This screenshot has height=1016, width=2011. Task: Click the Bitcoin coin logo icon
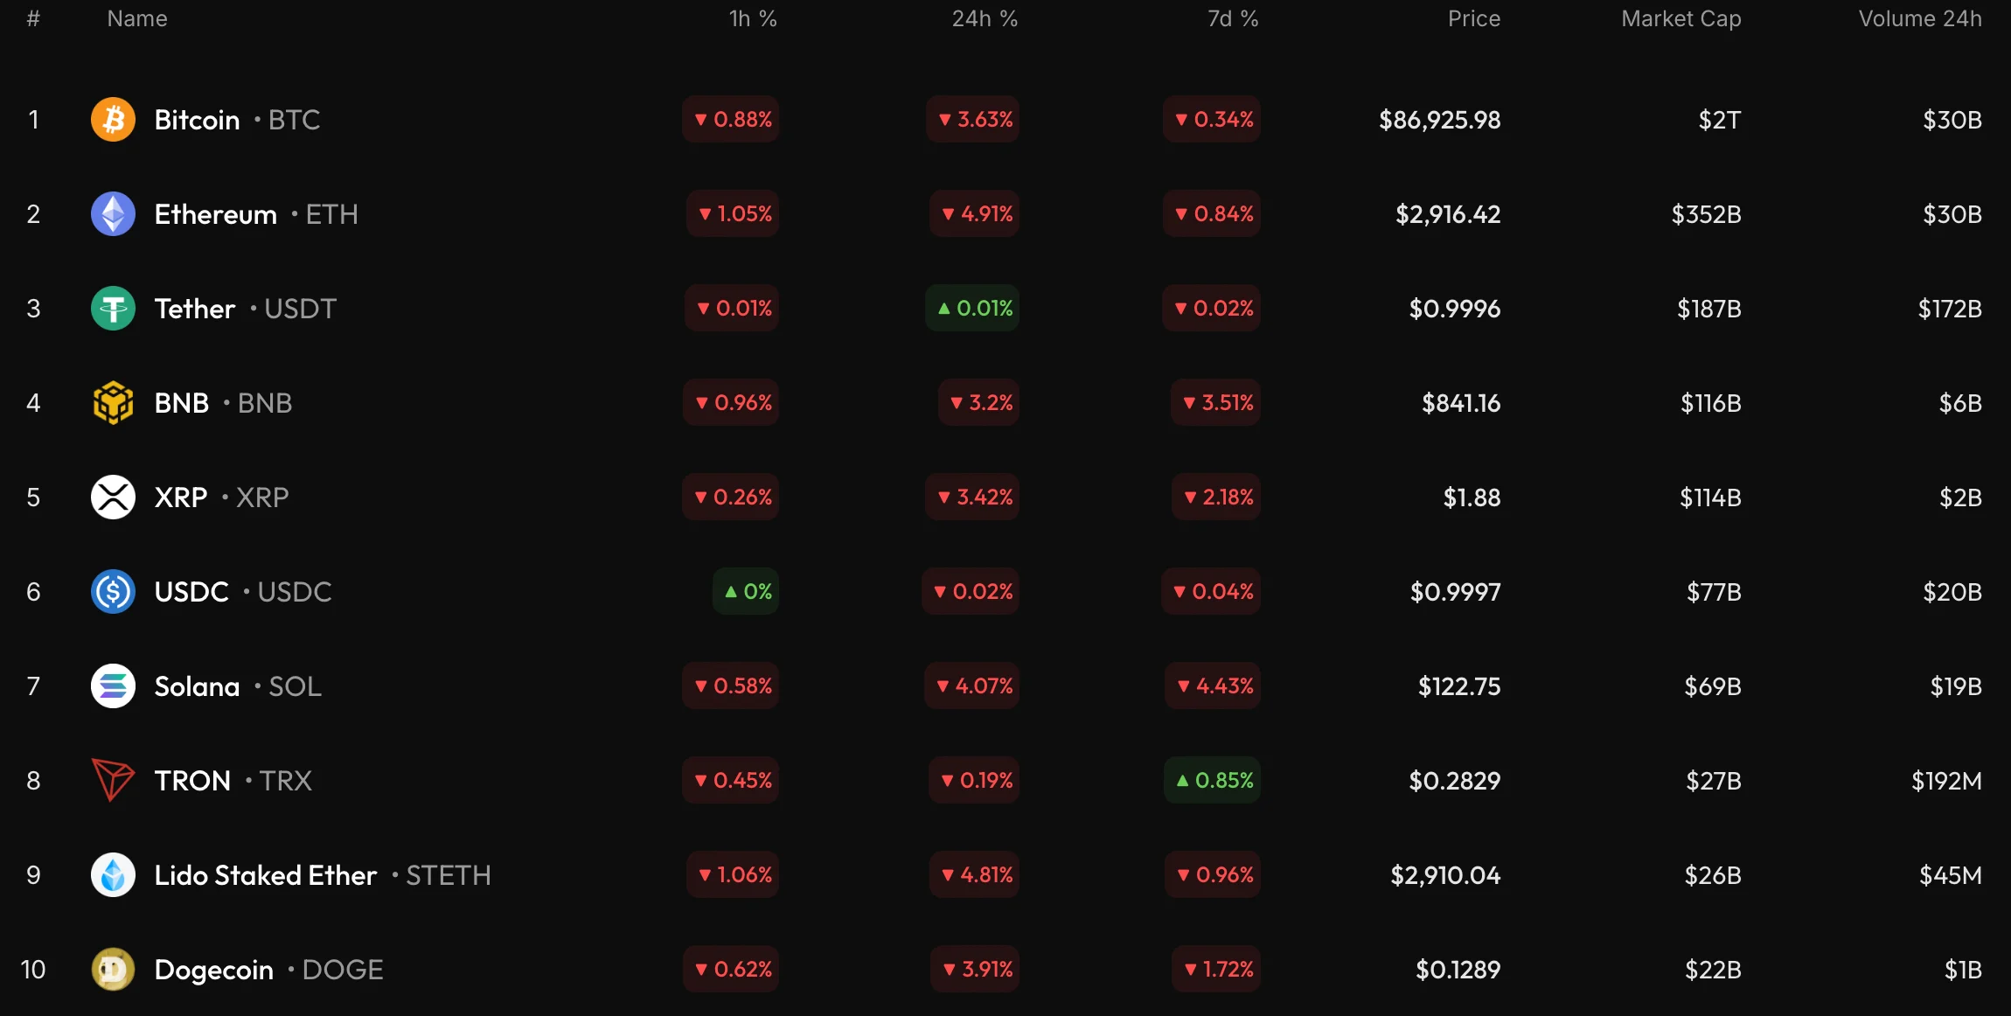113,120
